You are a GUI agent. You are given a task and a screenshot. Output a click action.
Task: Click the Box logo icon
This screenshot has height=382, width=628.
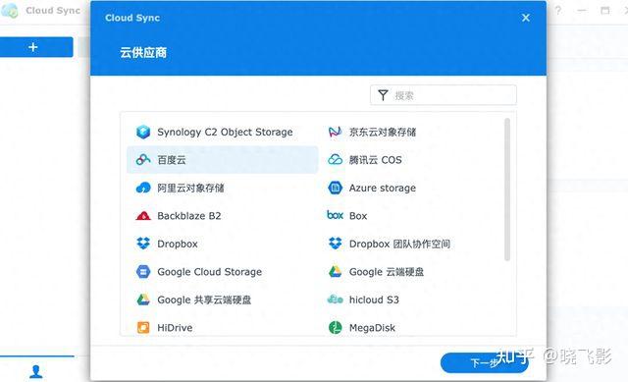335,215
